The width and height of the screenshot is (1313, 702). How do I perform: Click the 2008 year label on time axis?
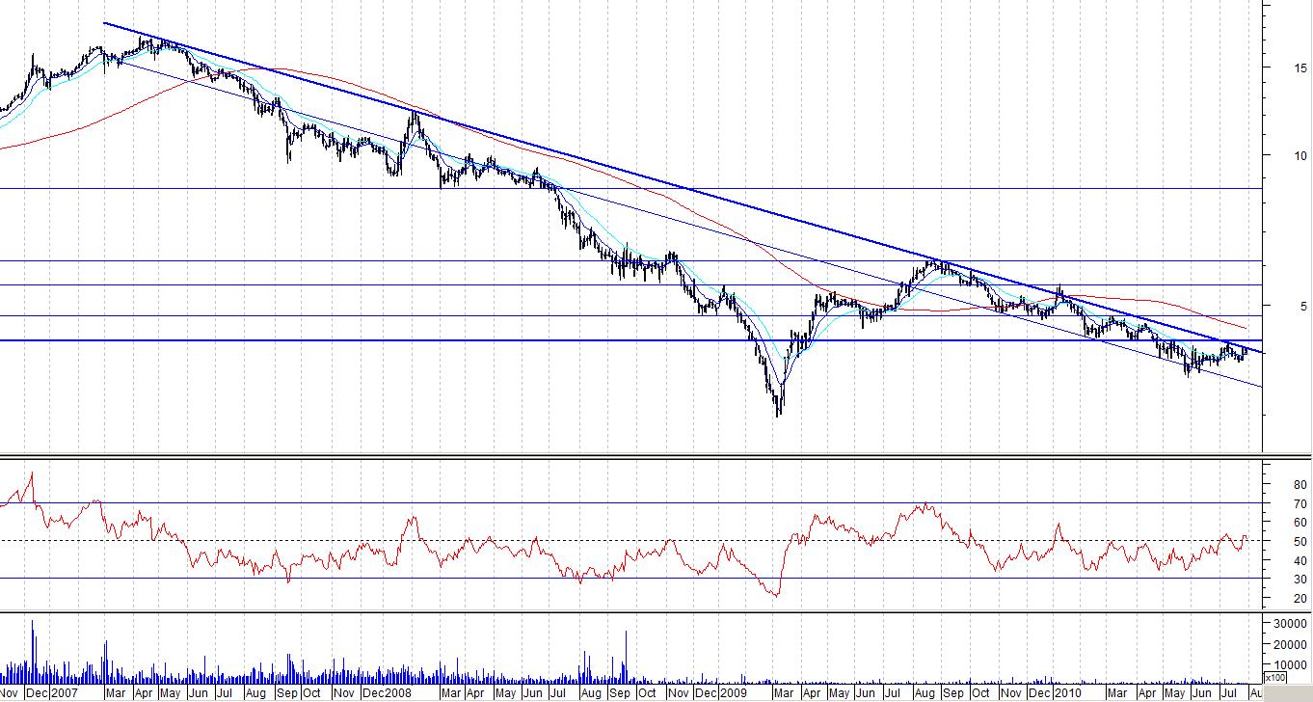[x=399, y=692]
